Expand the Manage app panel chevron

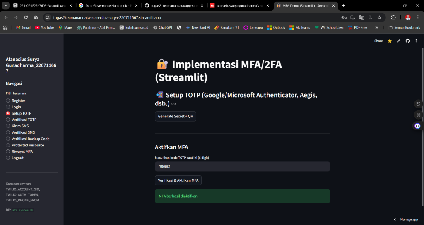tap(395, 220)
